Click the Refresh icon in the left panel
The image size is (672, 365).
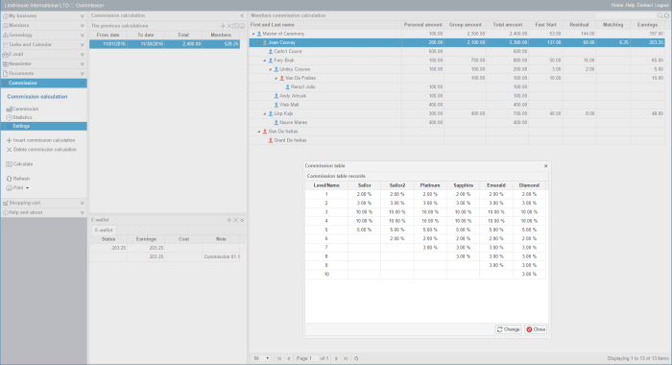(x=9, y=179)
